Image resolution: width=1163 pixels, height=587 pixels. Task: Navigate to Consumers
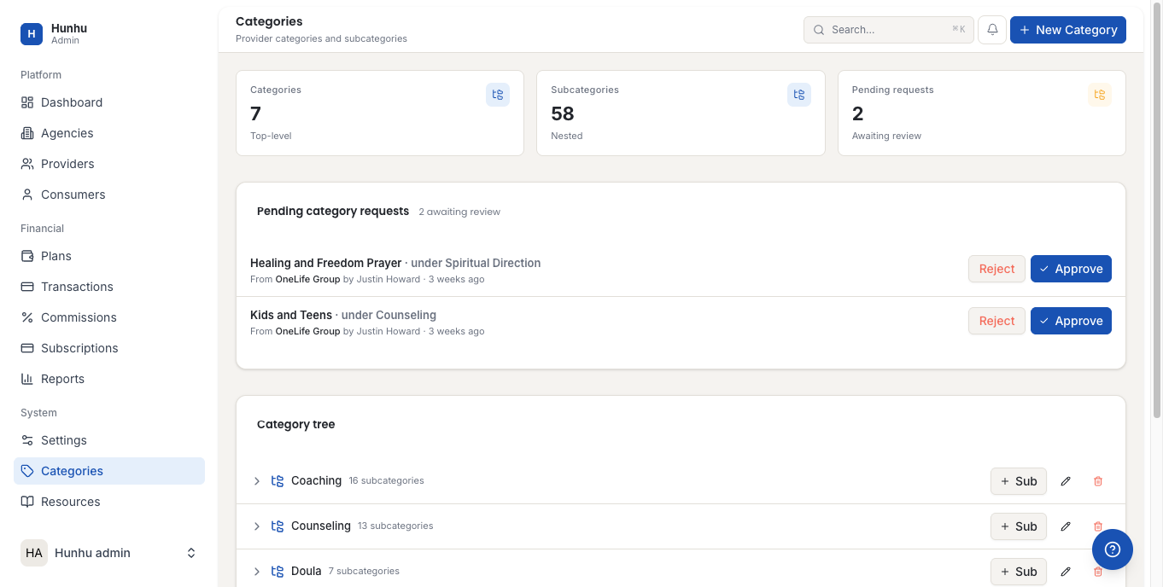coord(109,195)
